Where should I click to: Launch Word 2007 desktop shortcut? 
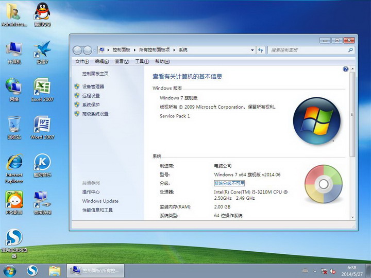click(42, 128)
